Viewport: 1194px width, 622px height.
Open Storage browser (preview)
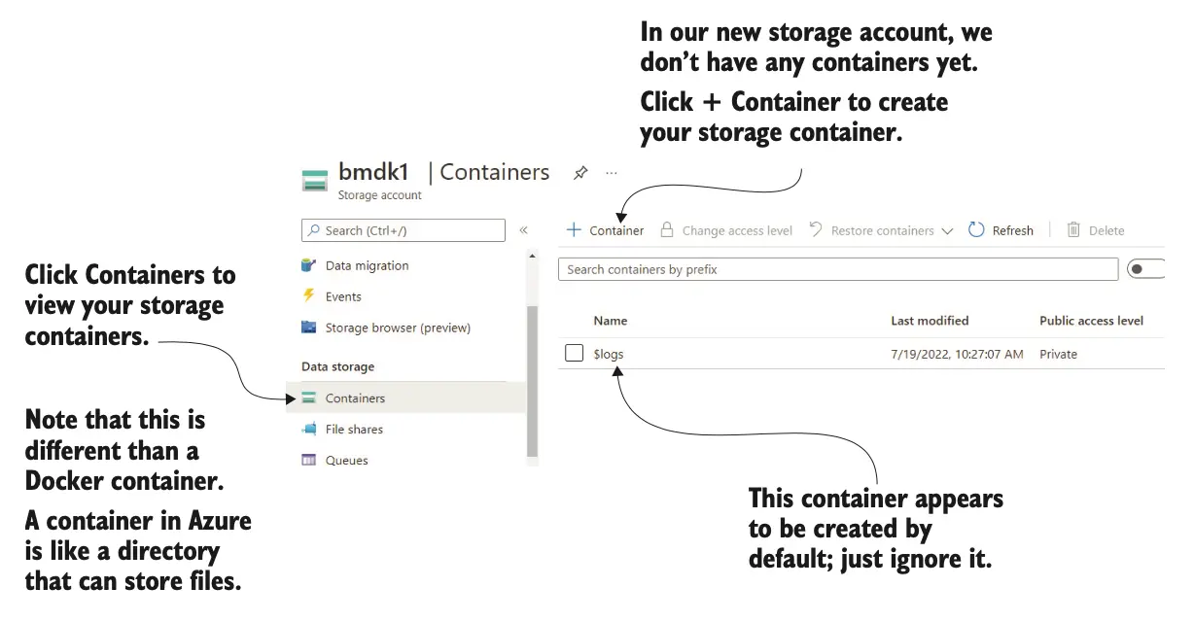coord(397,328)
